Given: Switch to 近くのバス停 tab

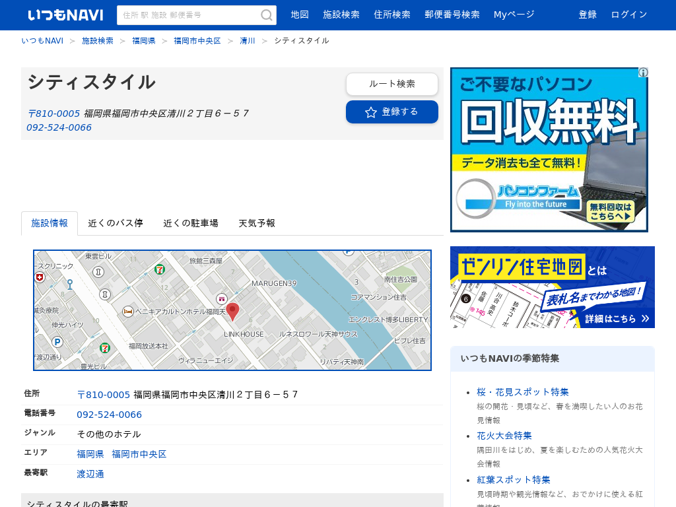Looking at the screenshot, I should click(116, 223).
